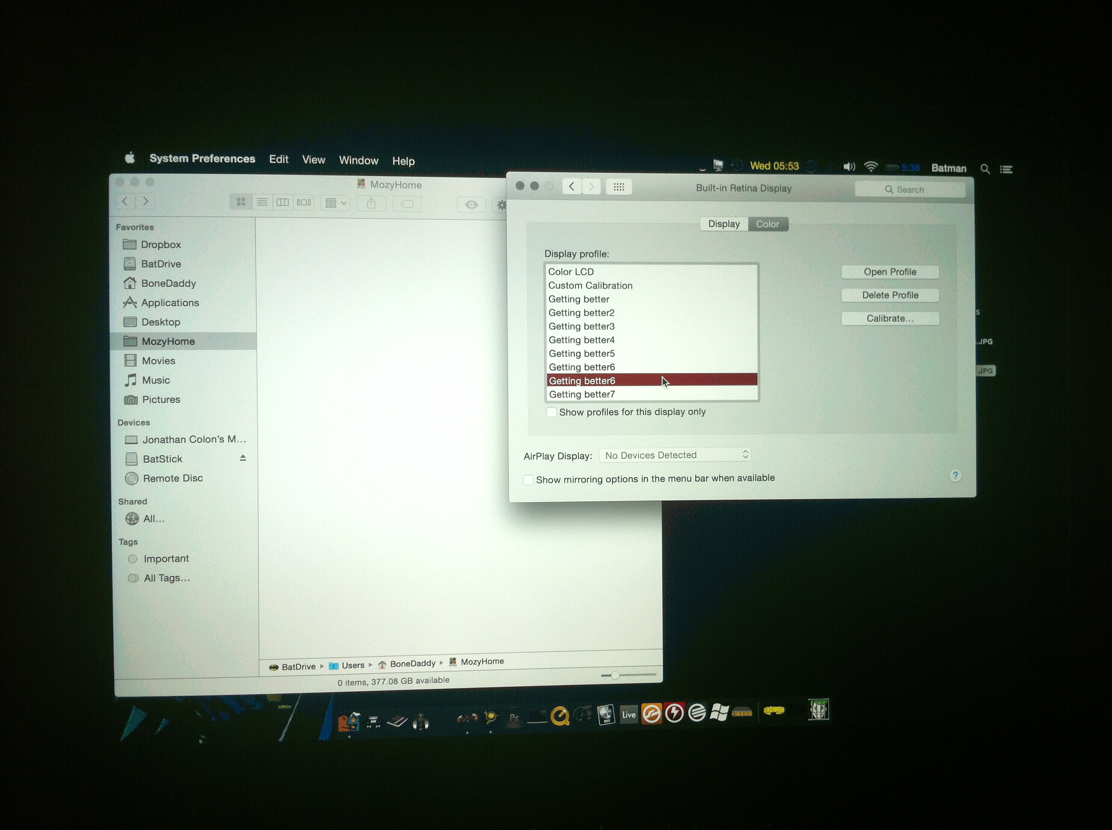The width and height of the screenshot is (1112, 830).
Task: Adjust the Finder icon size slider
Action: [614, 675]
